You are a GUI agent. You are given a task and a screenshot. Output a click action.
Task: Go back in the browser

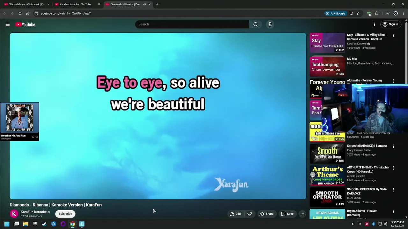coord(4,13)
